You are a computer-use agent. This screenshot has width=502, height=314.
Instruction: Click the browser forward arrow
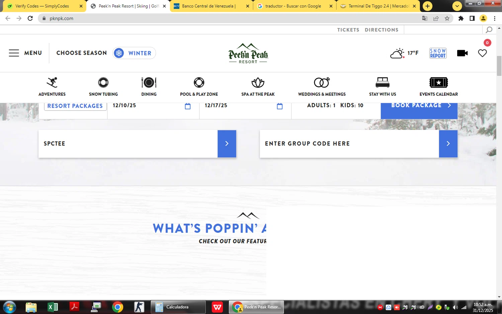coord(19,18)
